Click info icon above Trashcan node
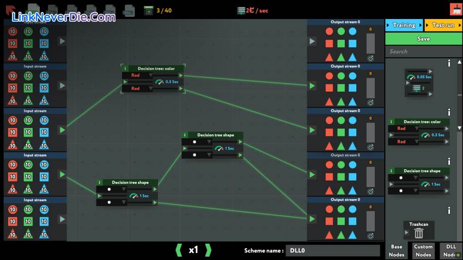The image size is (463, 260). coord(449,211)
